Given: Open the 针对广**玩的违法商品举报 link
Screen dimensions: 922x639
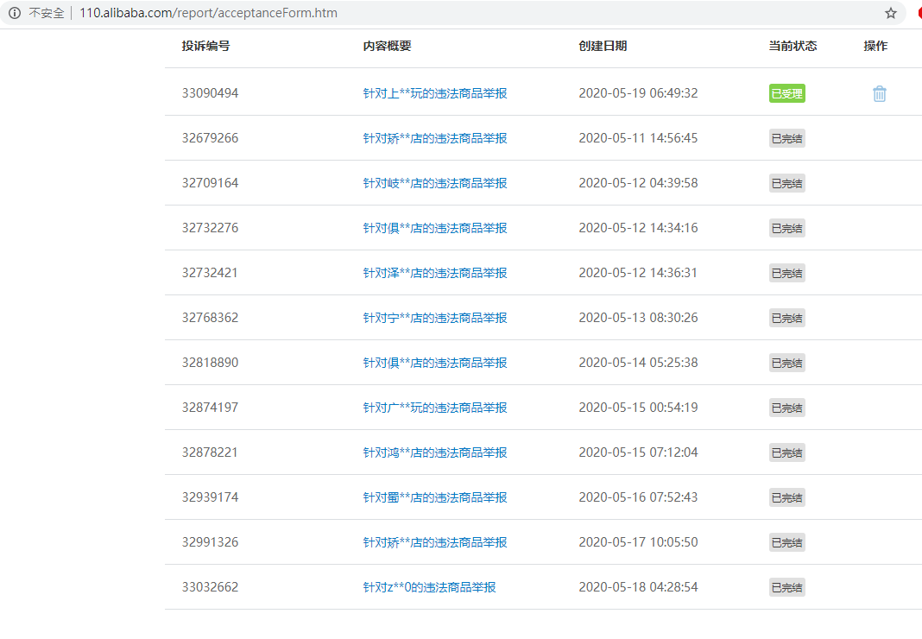Looking at the screenshot, I should click(434, 408).
